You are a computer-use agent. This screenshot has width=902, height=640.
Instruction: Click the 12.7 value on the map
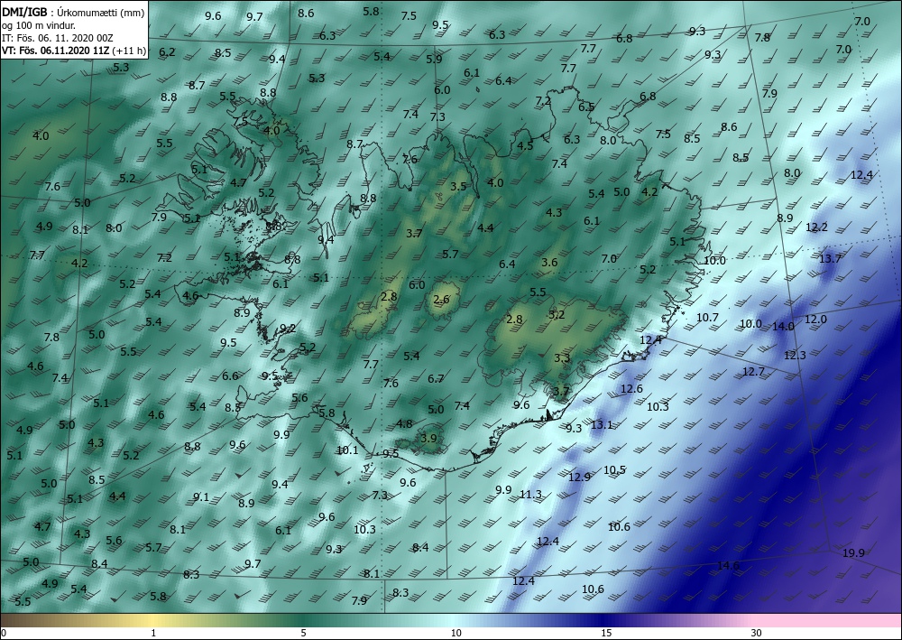click(x=753, y=372)
